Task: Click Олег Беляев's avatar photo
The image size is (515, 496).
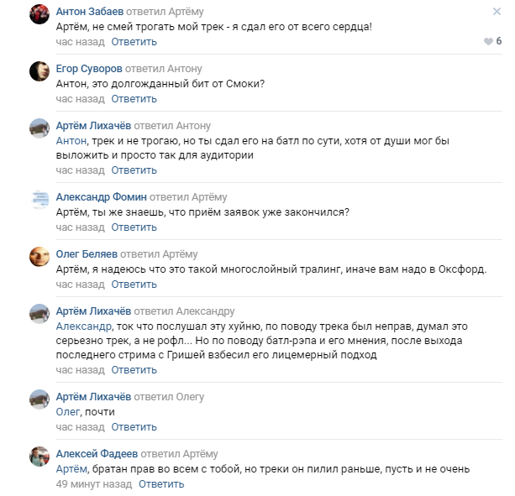Action: click(39, 257)
